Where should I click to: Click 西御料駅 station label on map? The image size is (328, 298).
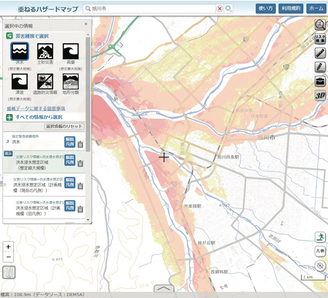tap(219, 272)
